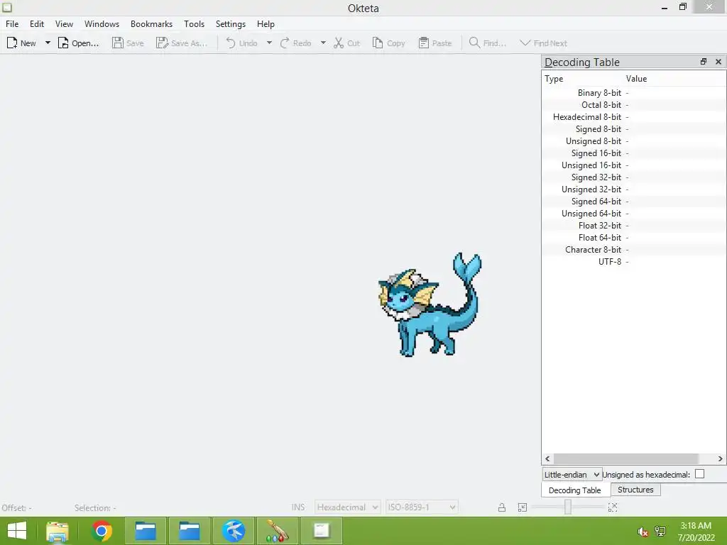Click the Open… file toolbar button
727x545 pixels.
78,43
